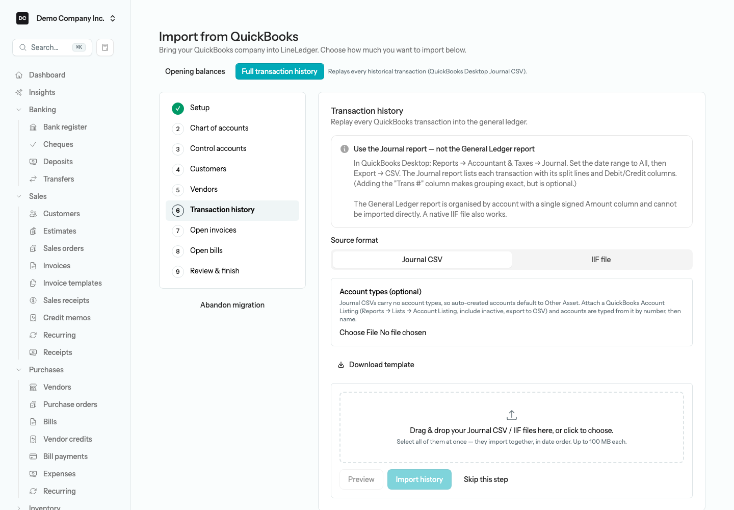Screen dimensions: 734x510
Task: Click the Bank register building icon
Action: [x=33, y=127]
